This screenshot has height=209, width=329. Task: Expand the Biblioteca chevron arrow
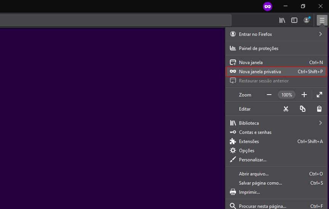coord(320,123)
